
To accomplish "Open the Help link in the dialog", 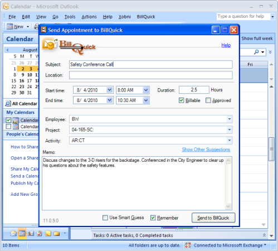I will pyautogui.click(x=226, y=45).
